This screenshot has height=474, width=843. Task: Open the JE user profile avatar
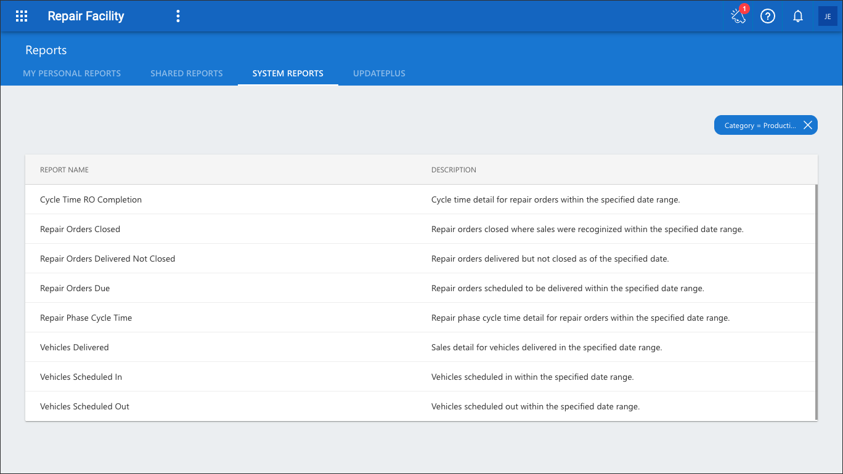coord(828,16)
